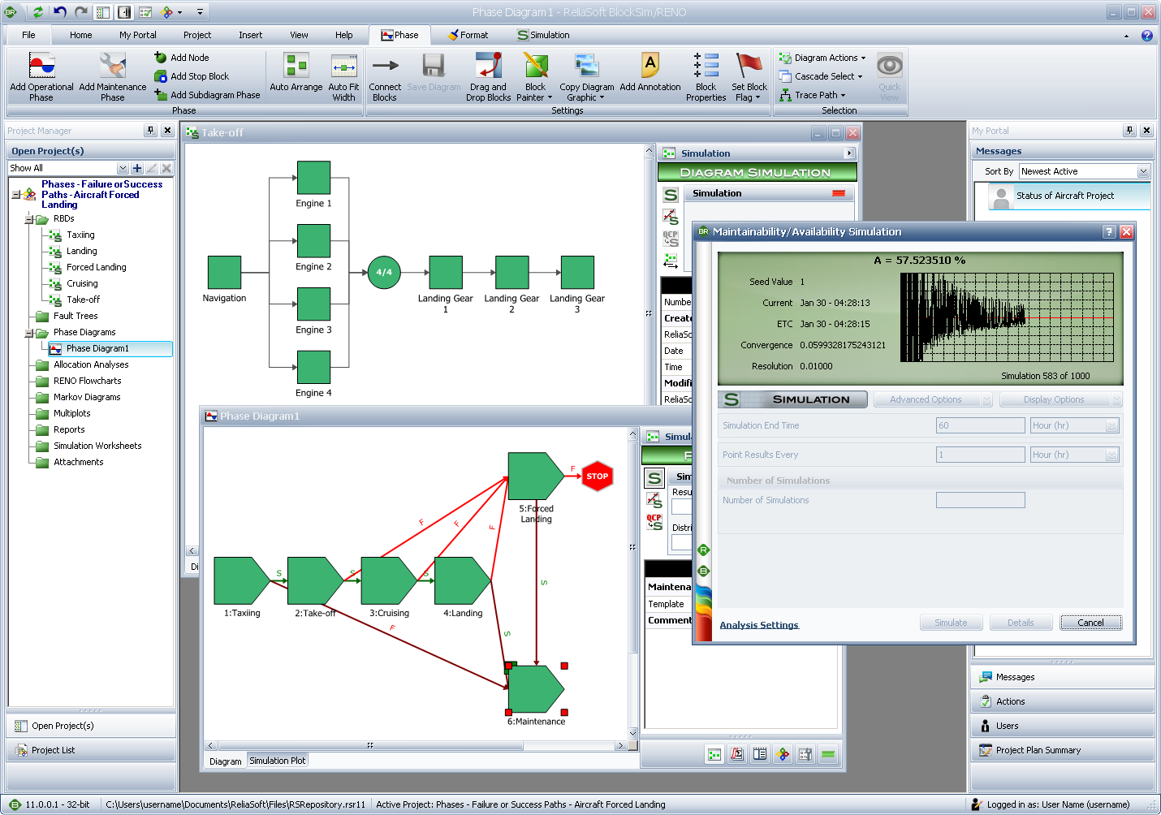Click the vertical scrollbar of Phase Diagram1 canvas
The image size is (1161, 815).
coord(633,583)
